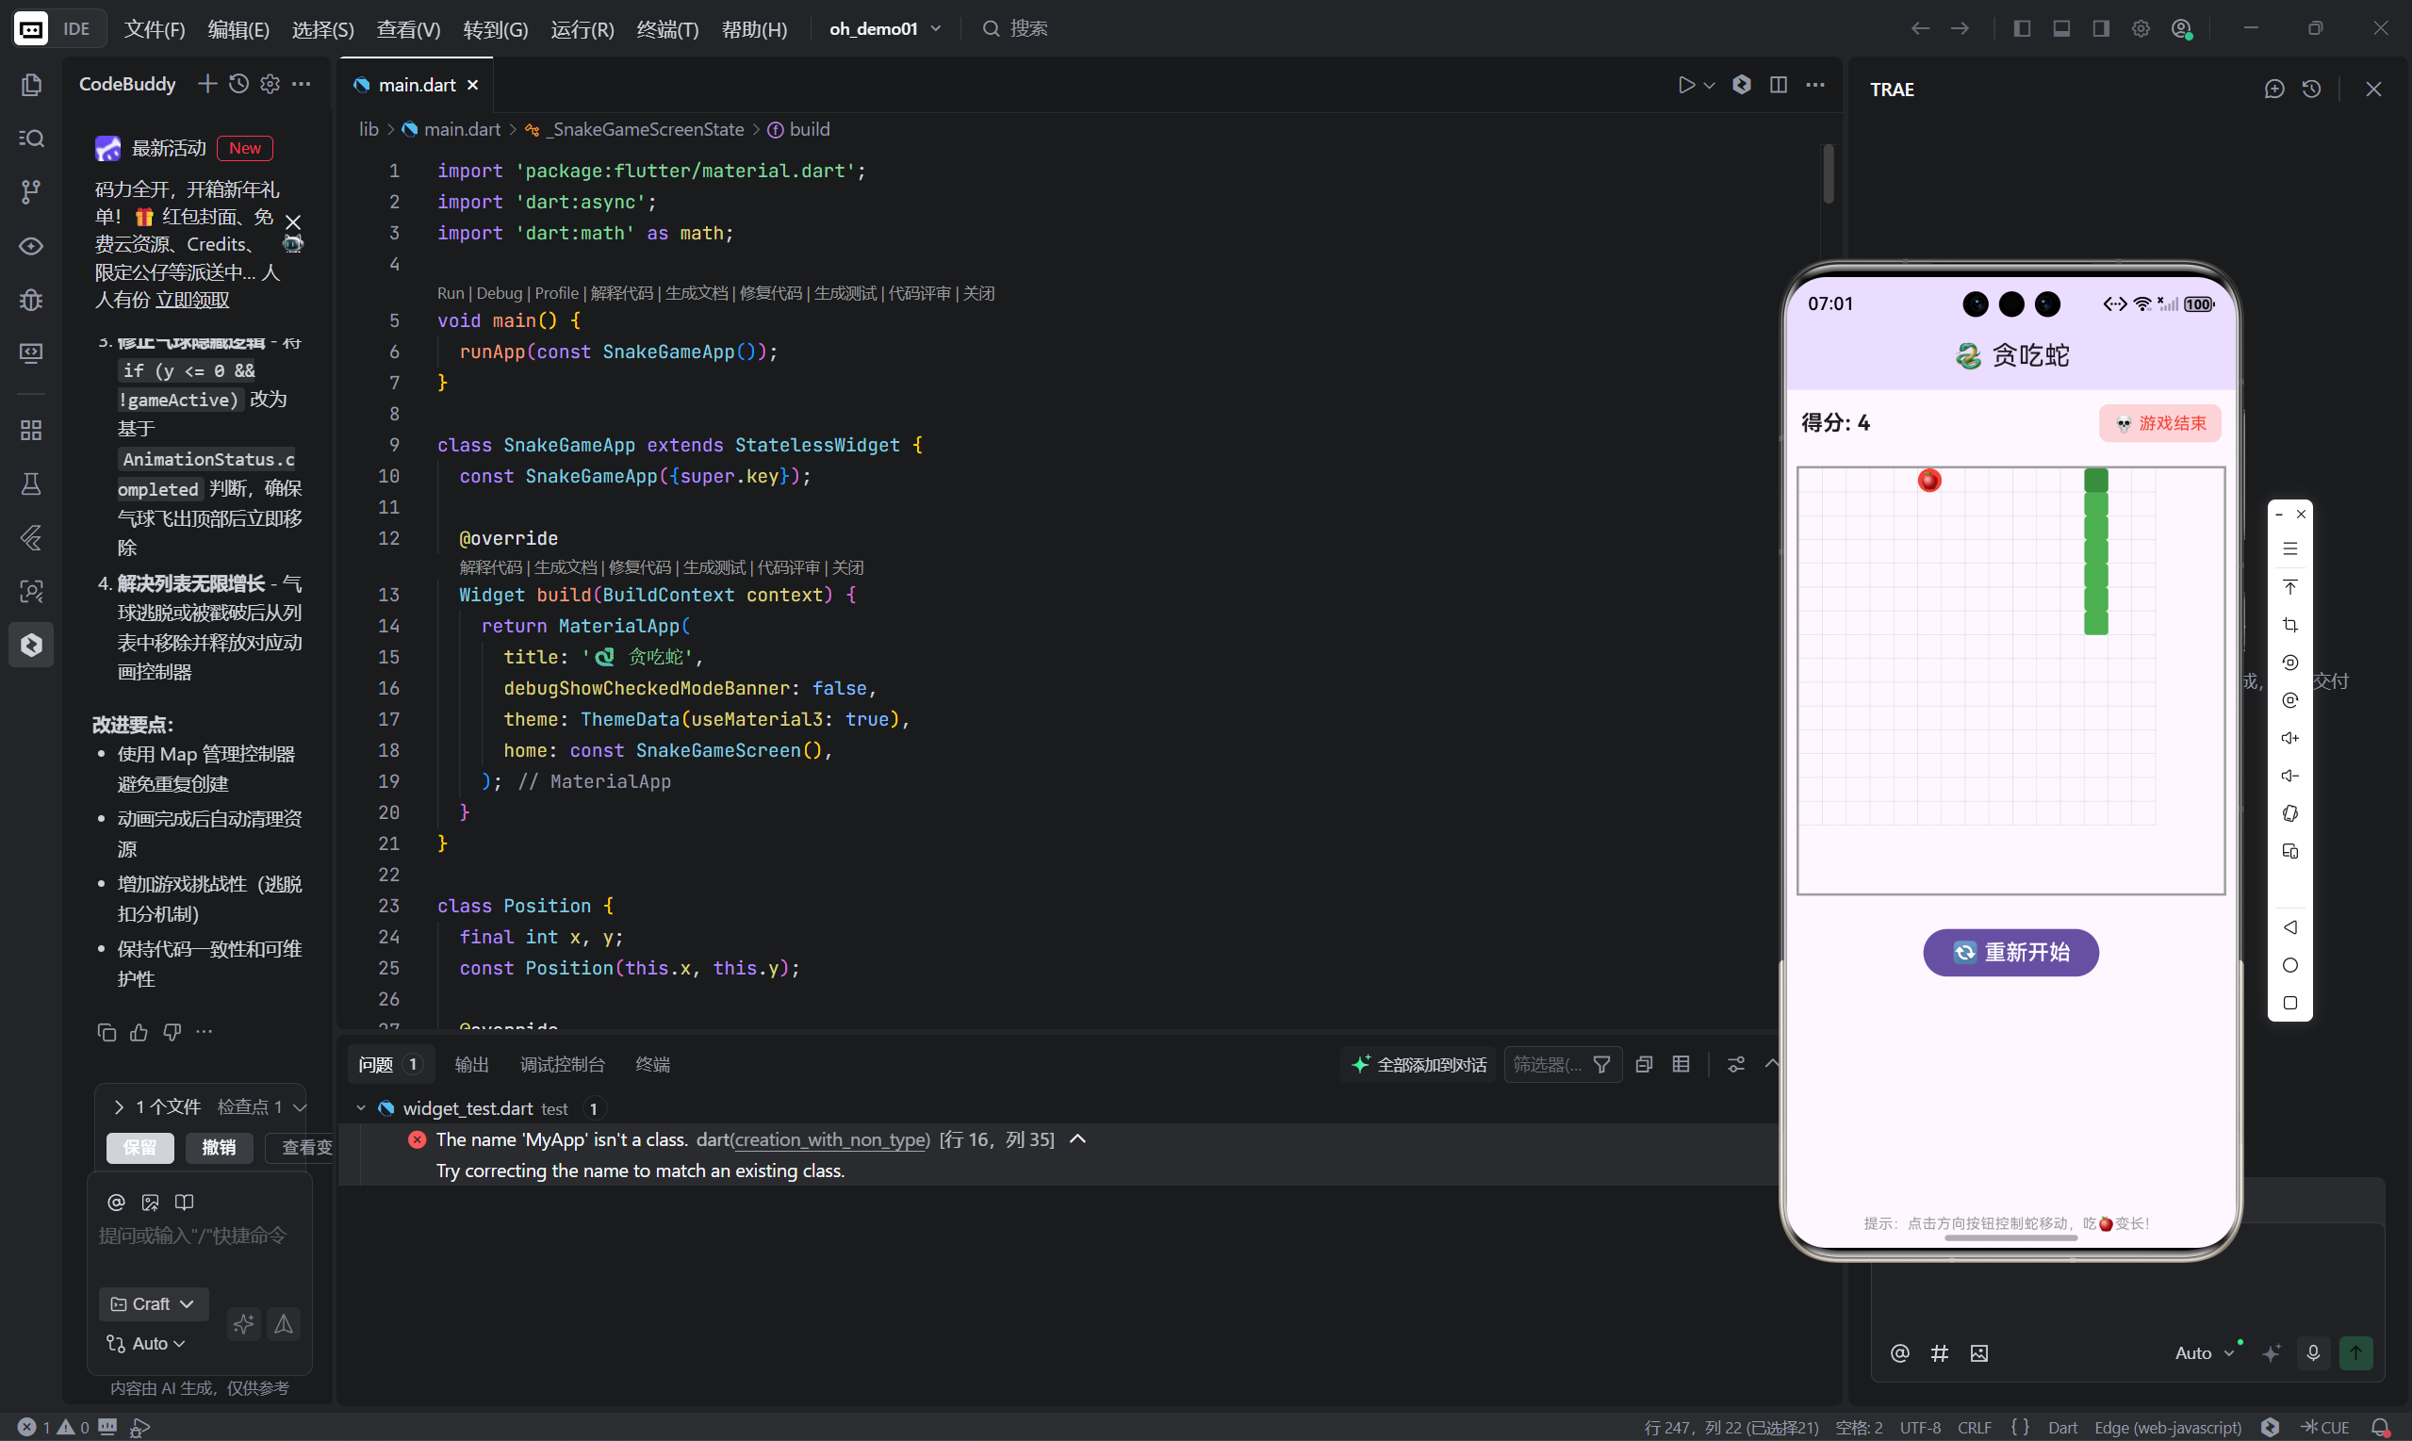Click the 立即领取 link
Image resolution: width=2412 pixels, height=1441 pixels.
[192, 300]
